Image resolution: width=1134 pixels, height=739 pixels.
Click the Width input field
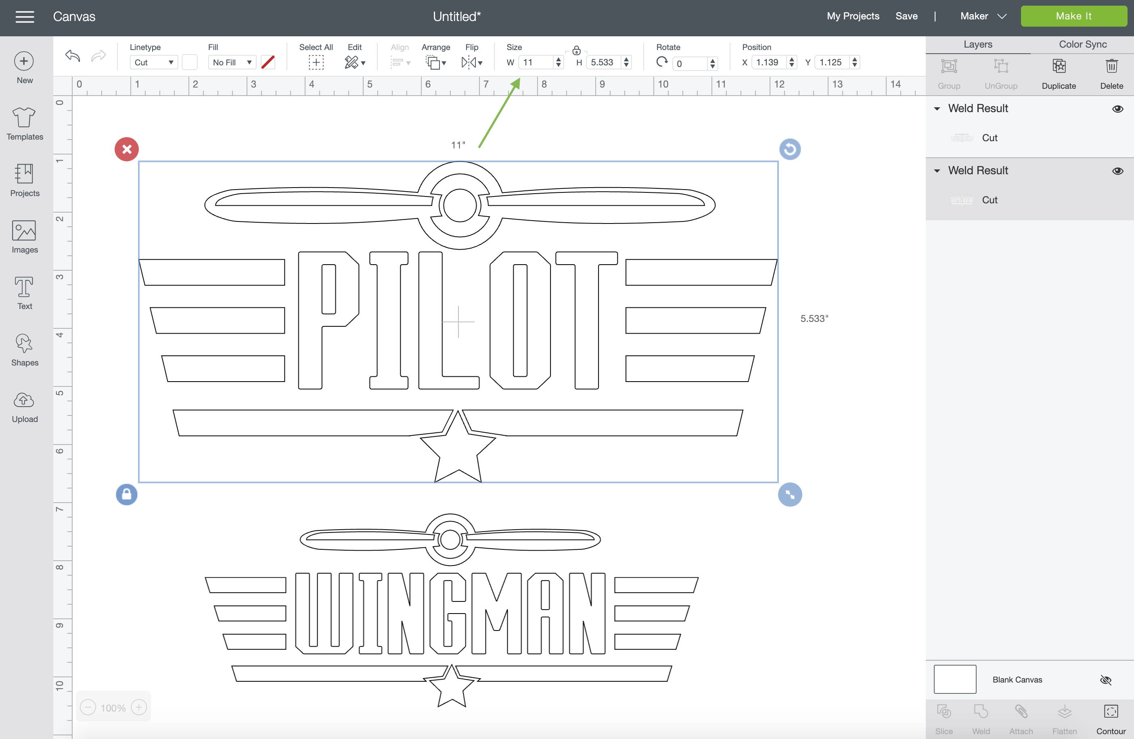(x=536, y=63)
